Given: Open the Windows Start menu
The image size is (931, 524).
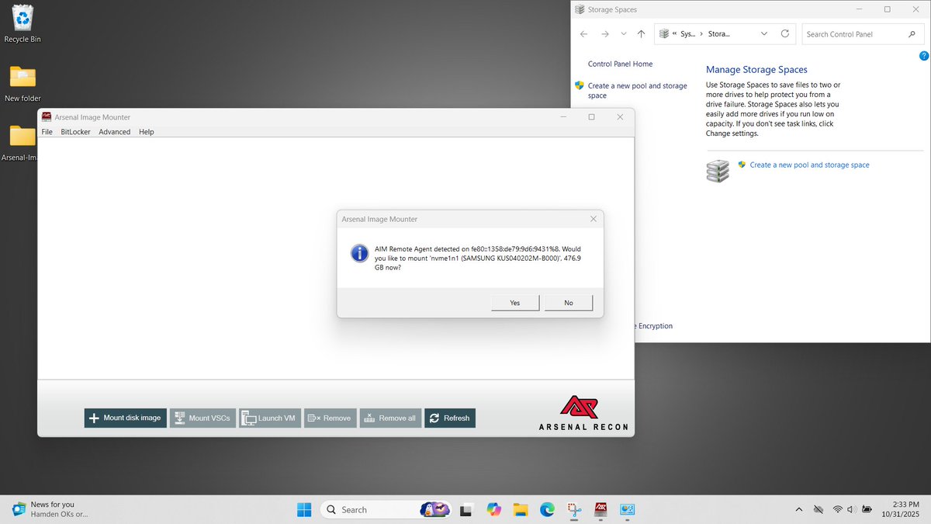Looking at the screenshot, I should (304, 509).
